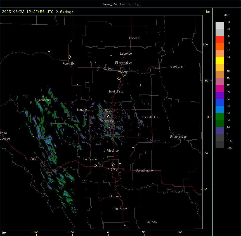Click the yellow V marker east of Calgary

pyautogui.click(x=120, y=164)
